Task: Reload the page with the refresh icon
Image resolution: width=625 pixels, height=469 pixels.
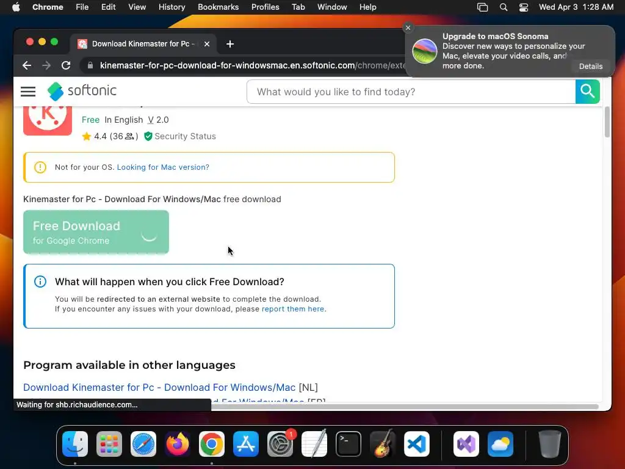Action: click(x=66, y=65)
